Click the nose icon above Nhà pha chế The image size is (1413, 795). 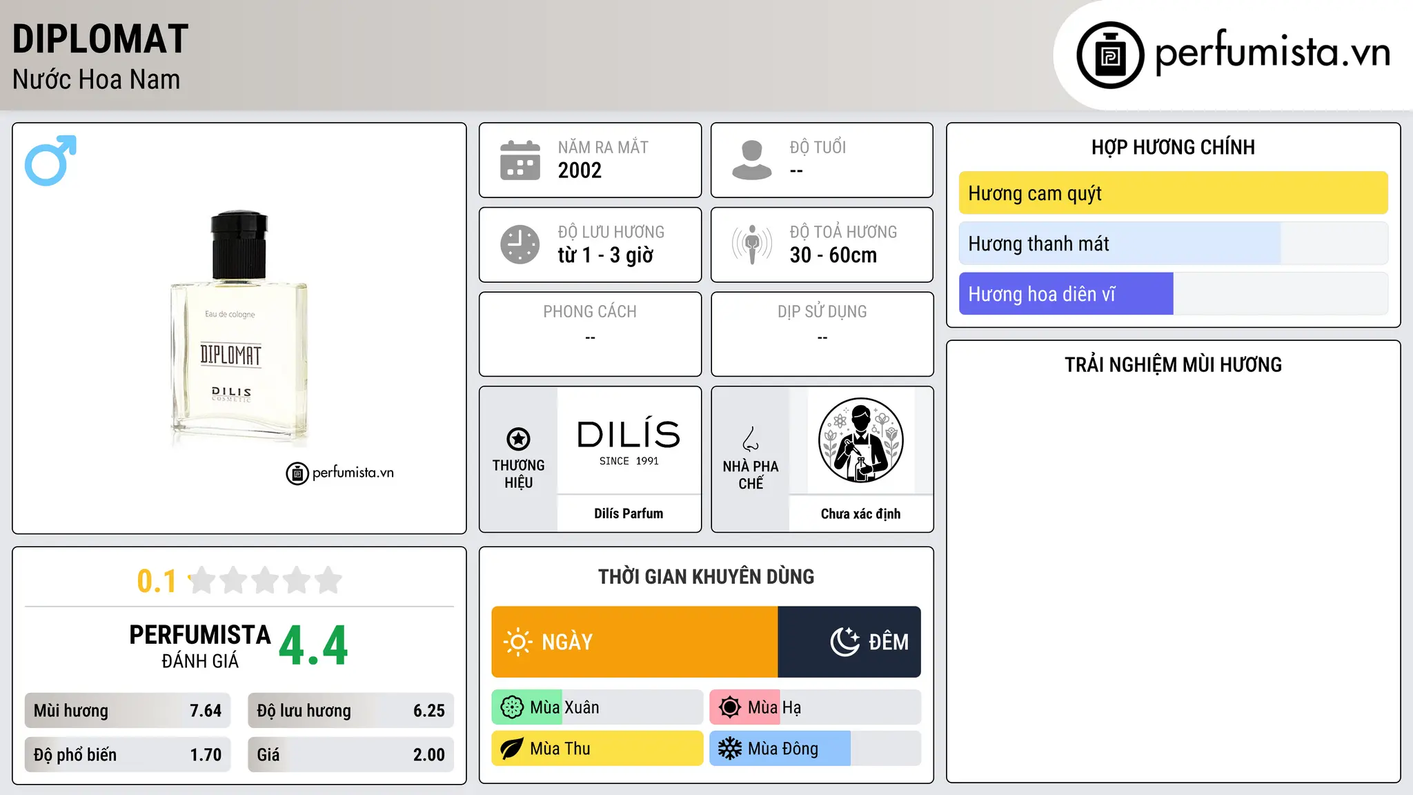click(751, 439)
